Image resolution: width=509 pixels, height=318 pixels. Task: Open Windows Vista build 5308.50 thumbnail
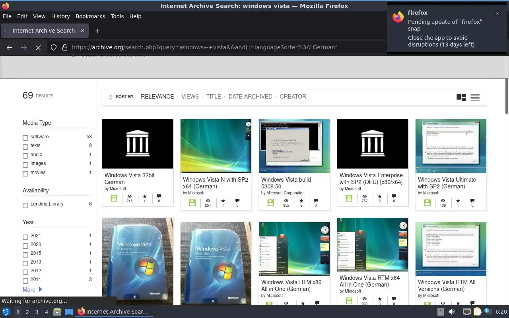(x=294, y=146)
